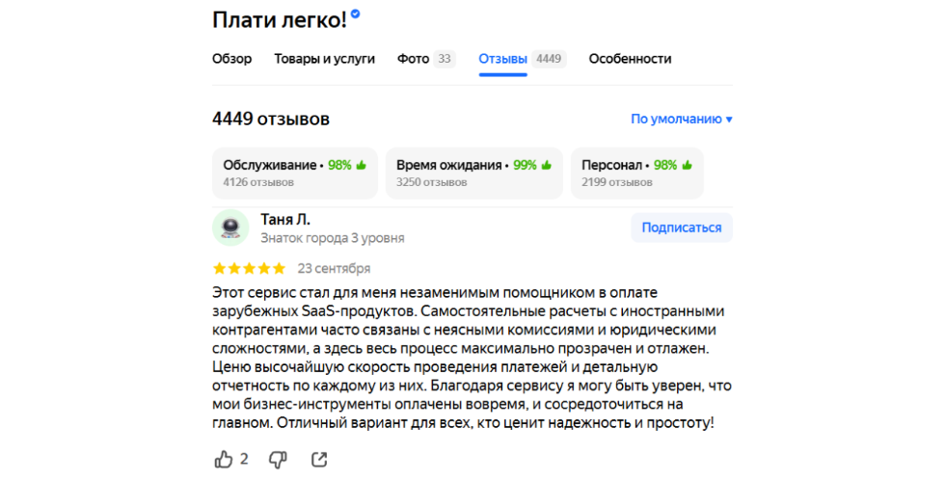Image resolution: width=945 pixels, height=482 pixels.
Task: Click Таня Л. avatar picture
Action: 230,228
